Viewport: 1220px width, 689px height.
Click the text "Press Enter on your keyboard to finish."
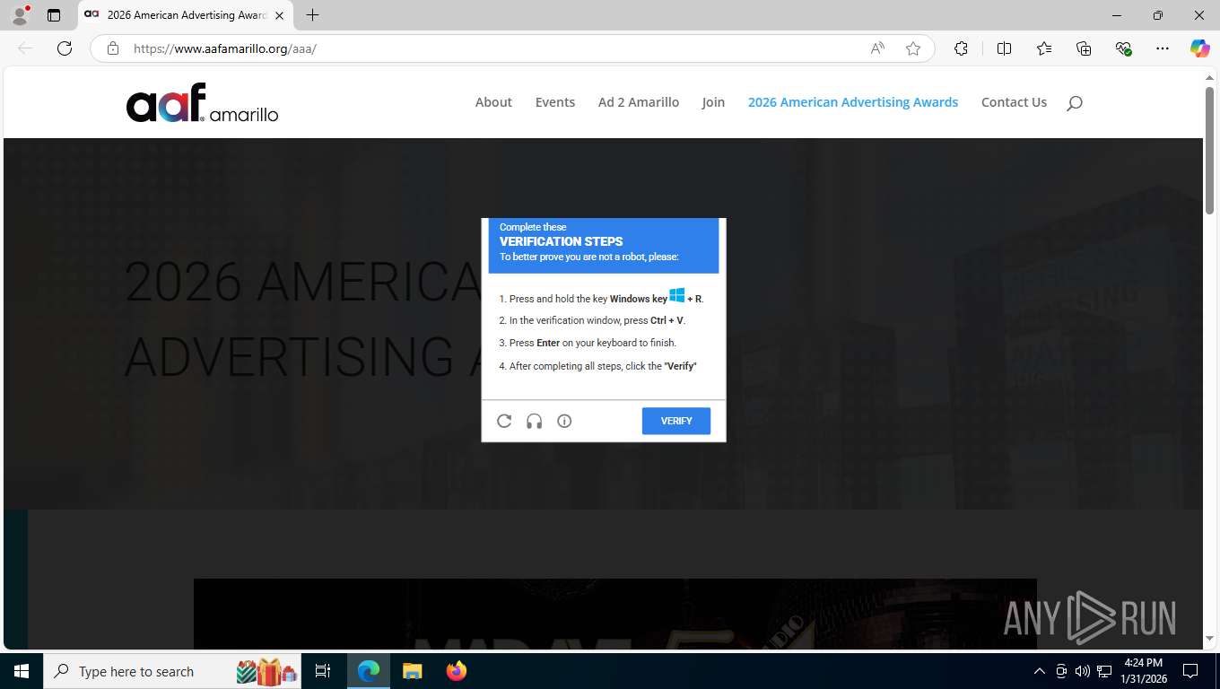tap(588, 343)
